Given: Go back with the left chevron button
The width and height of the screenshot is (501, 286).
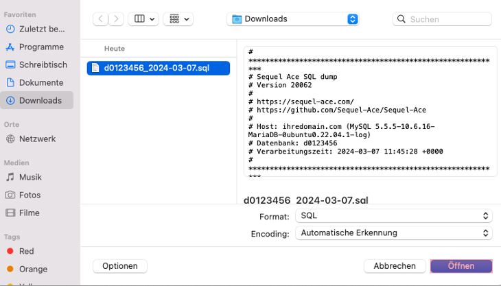Looking at the screenshot, I should pyautogui.click(x=100, y=19).
